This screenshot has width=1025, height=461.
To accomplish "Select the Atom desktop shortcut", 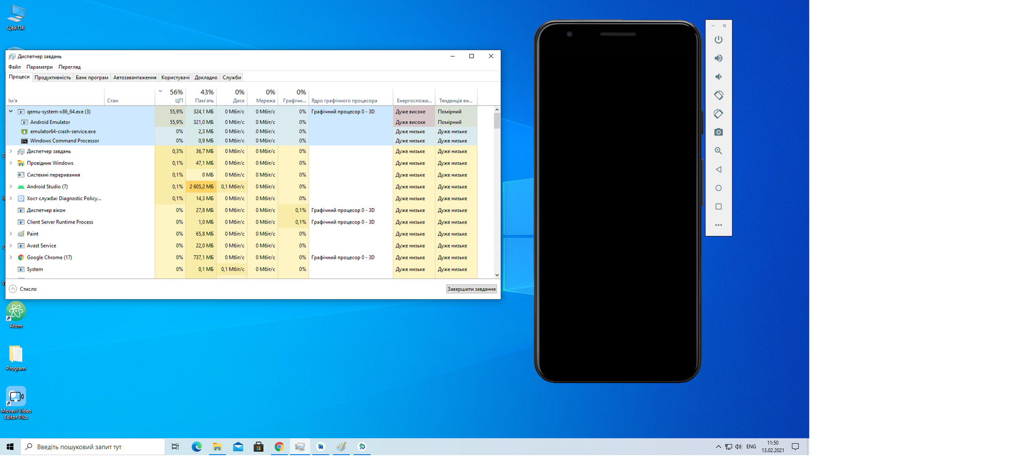I will [x=16, y=315].
